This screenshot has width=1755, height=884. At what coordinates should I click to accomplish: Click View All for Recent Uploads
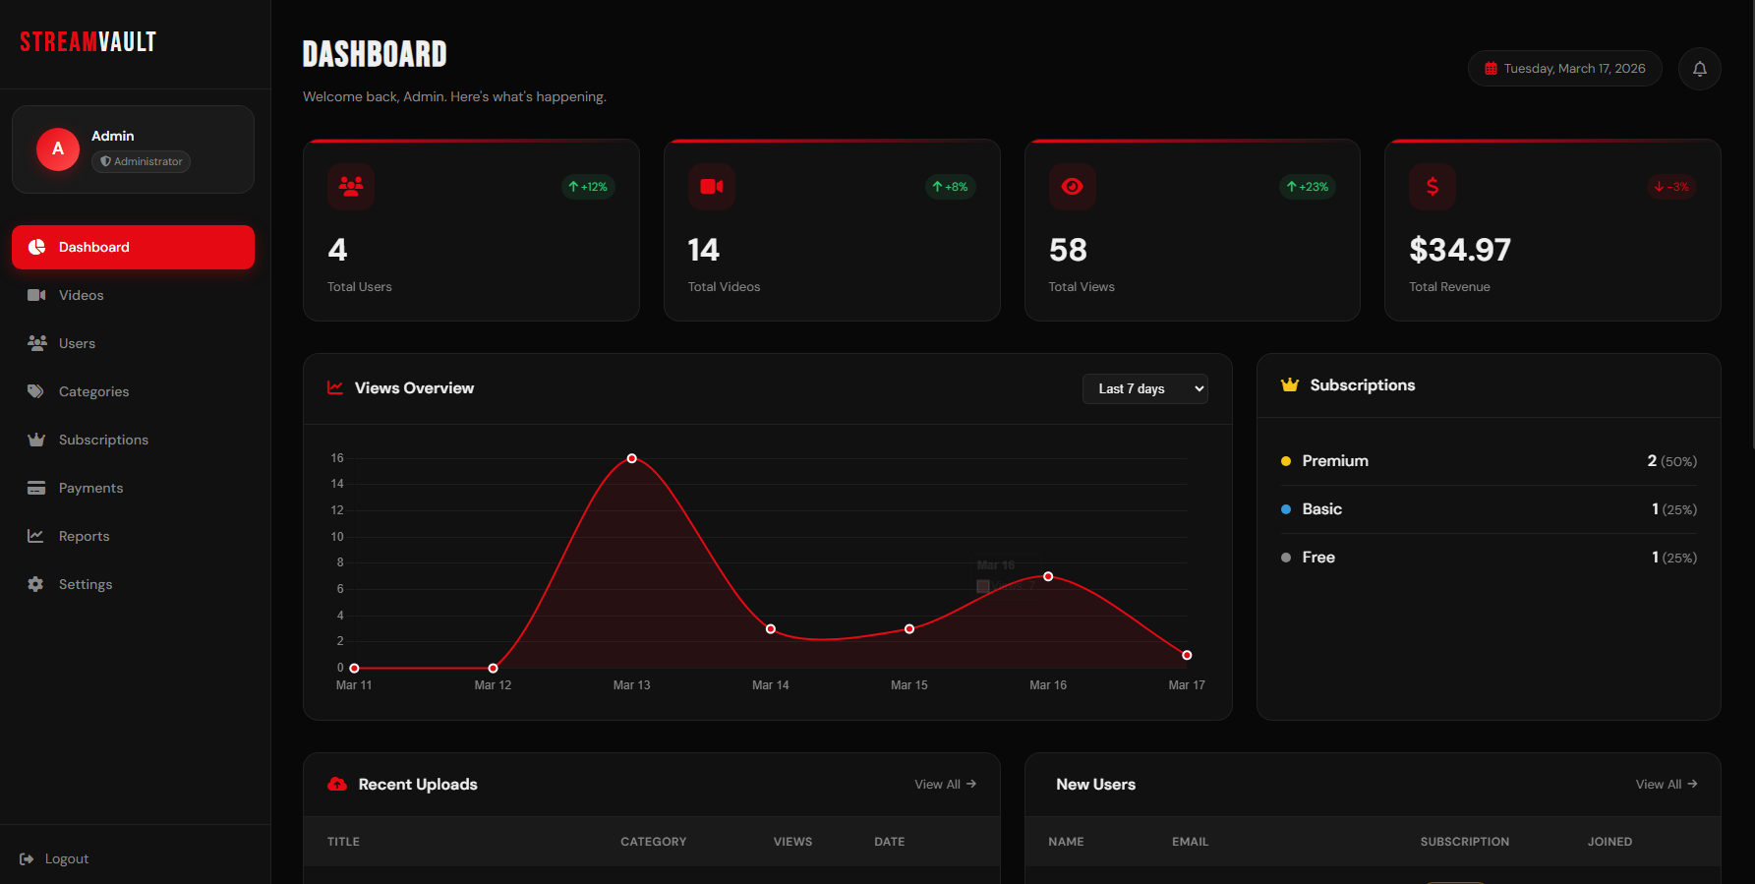pyautogui.click(x=945, y=785)
